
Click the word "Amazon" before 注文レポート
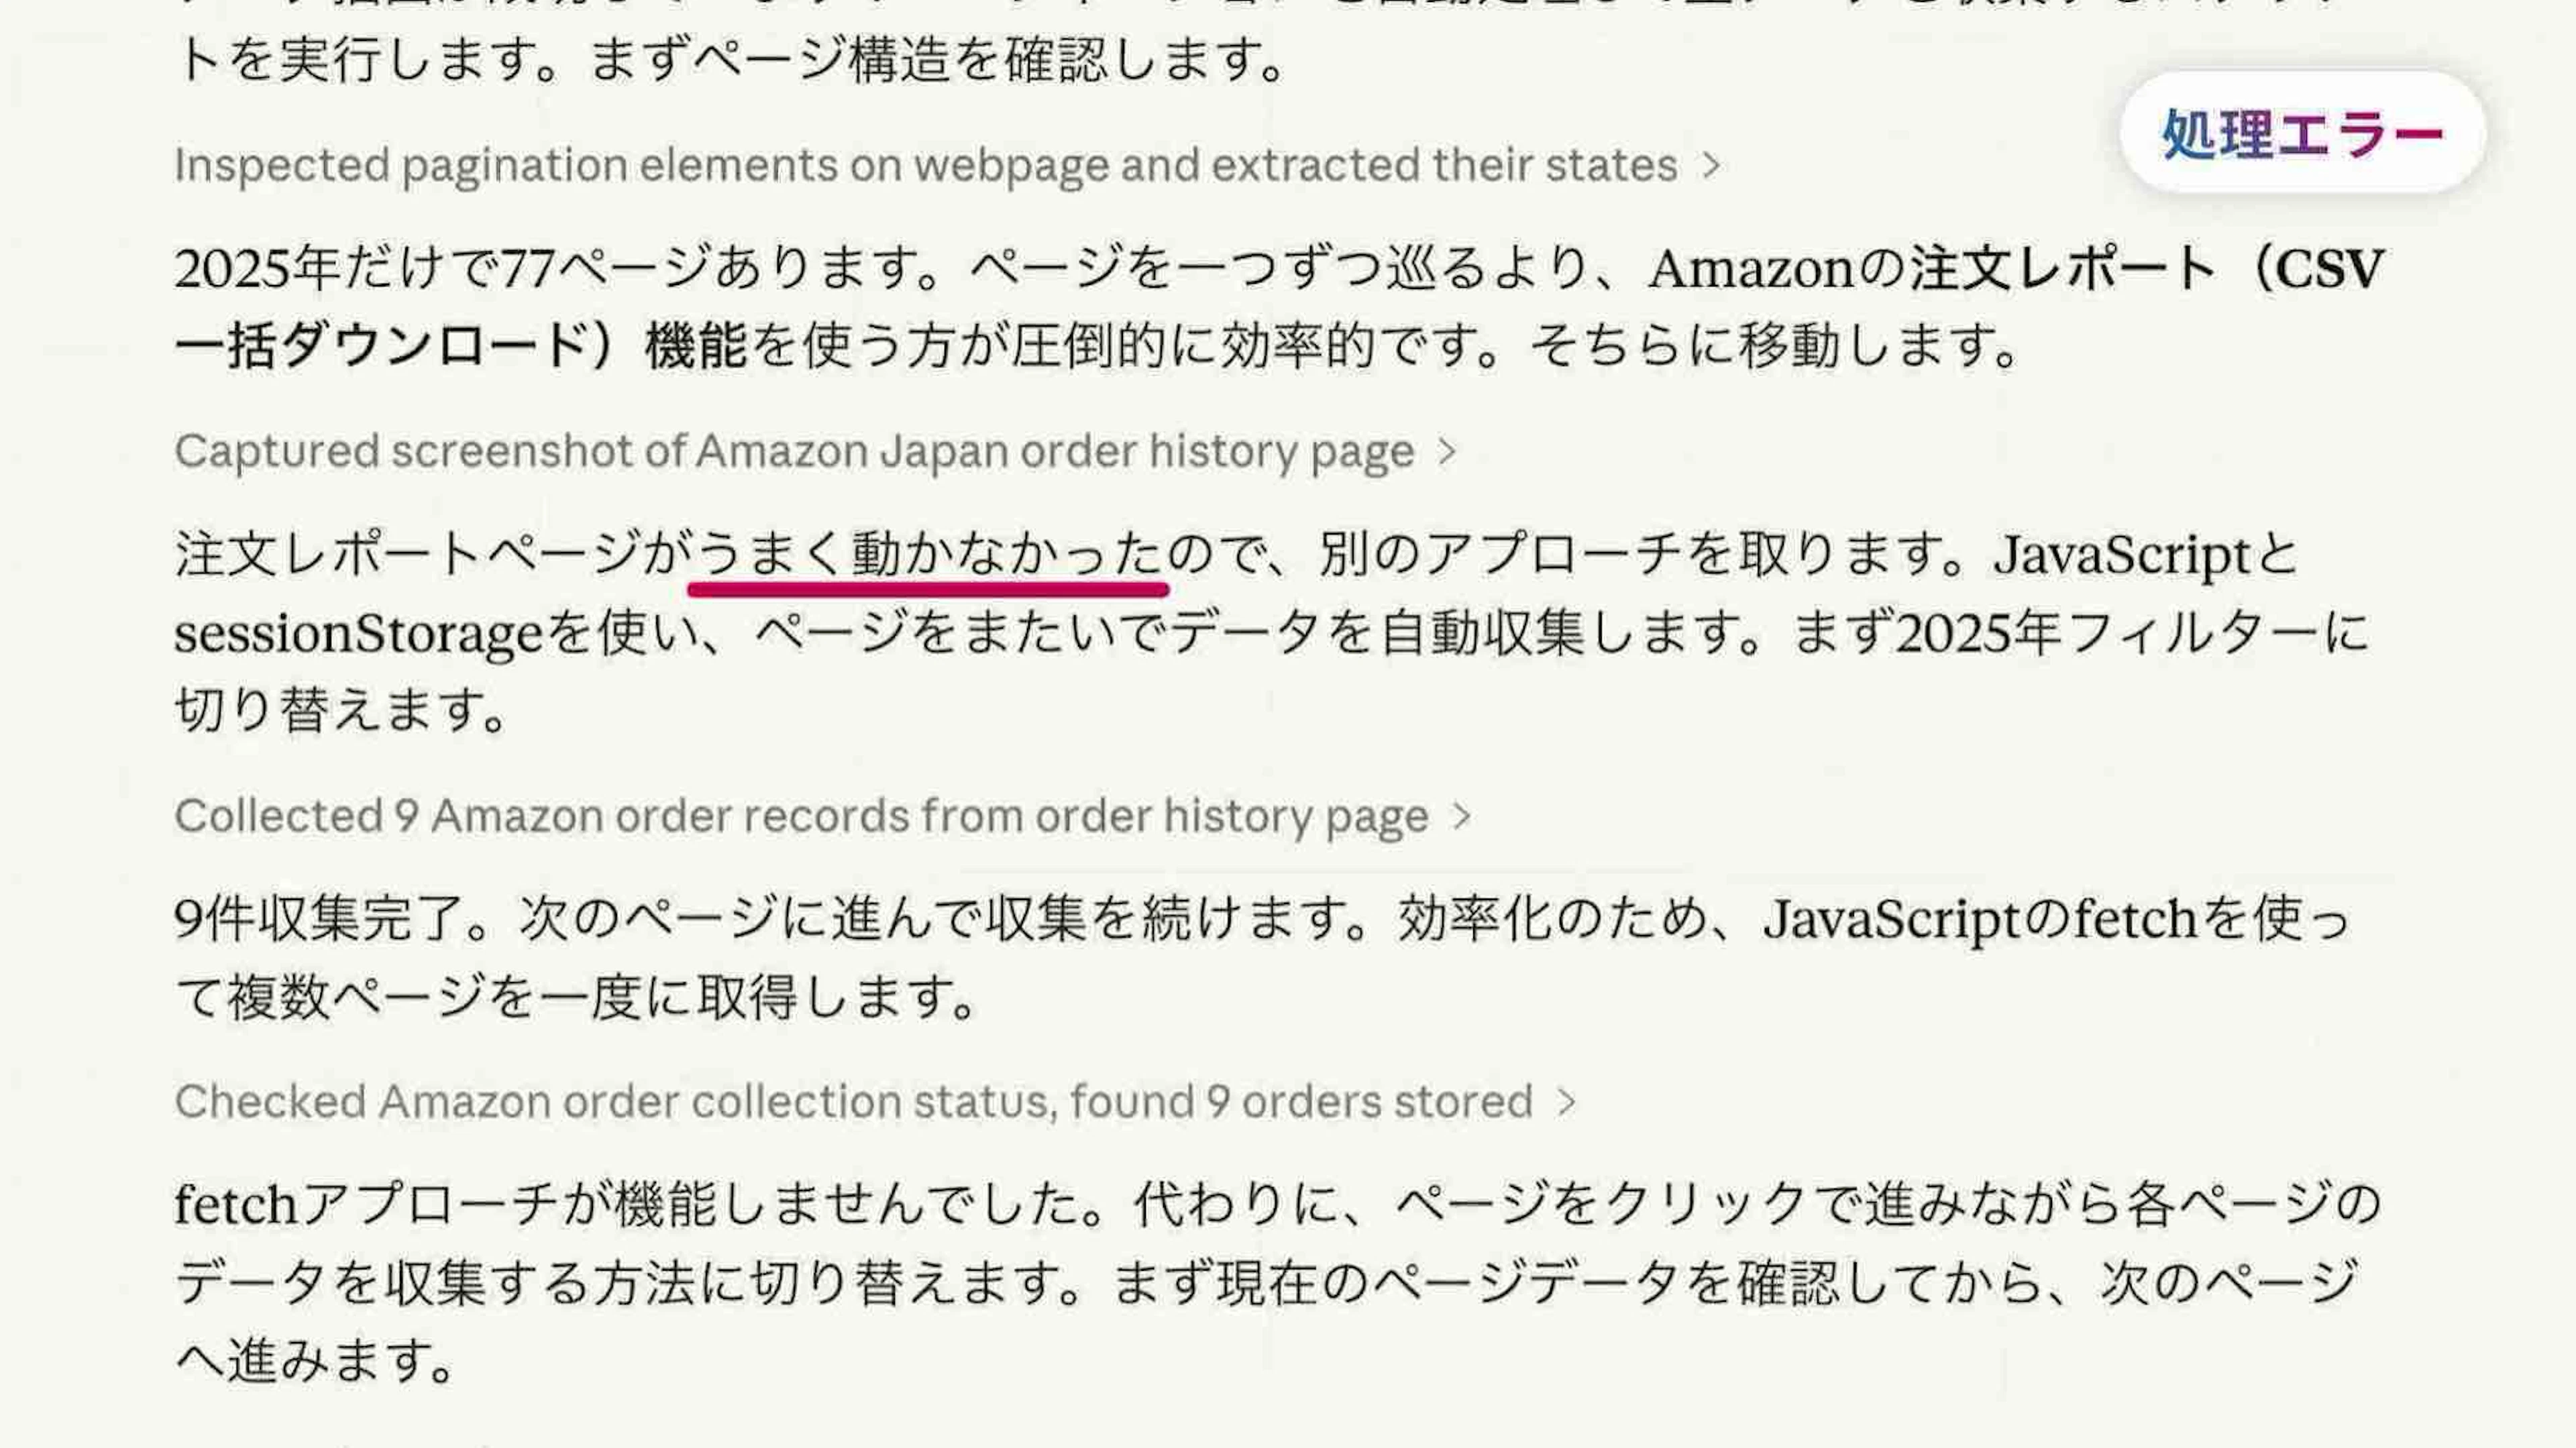(x=1750, y=269)
